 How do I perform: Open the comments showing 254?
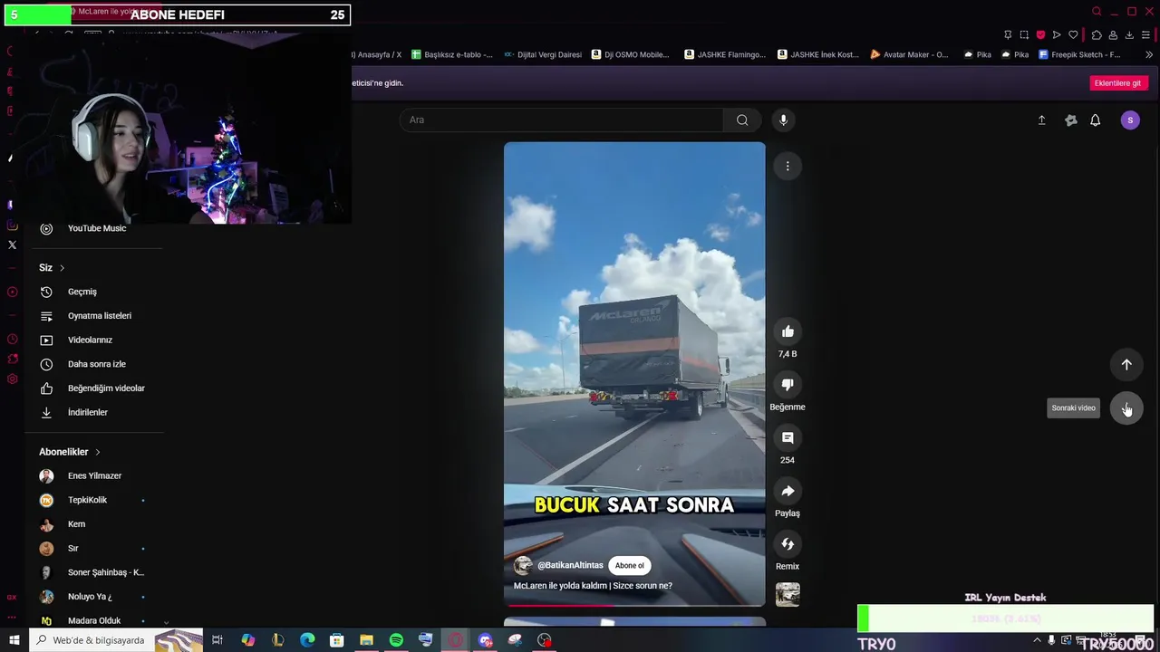(x=788, y=438)
